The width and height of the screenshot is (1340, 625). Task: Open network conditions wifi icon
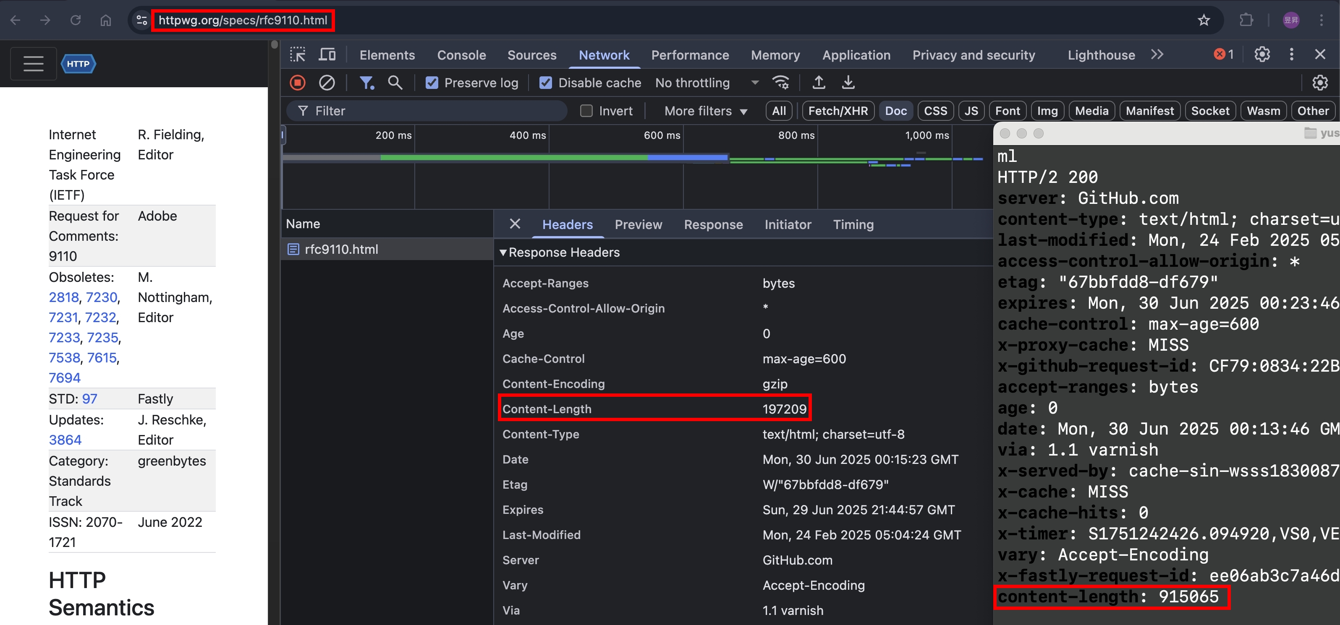(781, 83)
